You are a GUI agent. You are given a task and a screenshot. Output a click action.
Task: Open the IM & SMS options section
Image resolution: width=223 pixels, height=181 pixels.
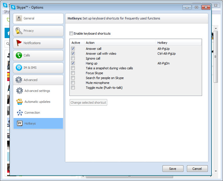pyautogui.click(x=38, y=68)
